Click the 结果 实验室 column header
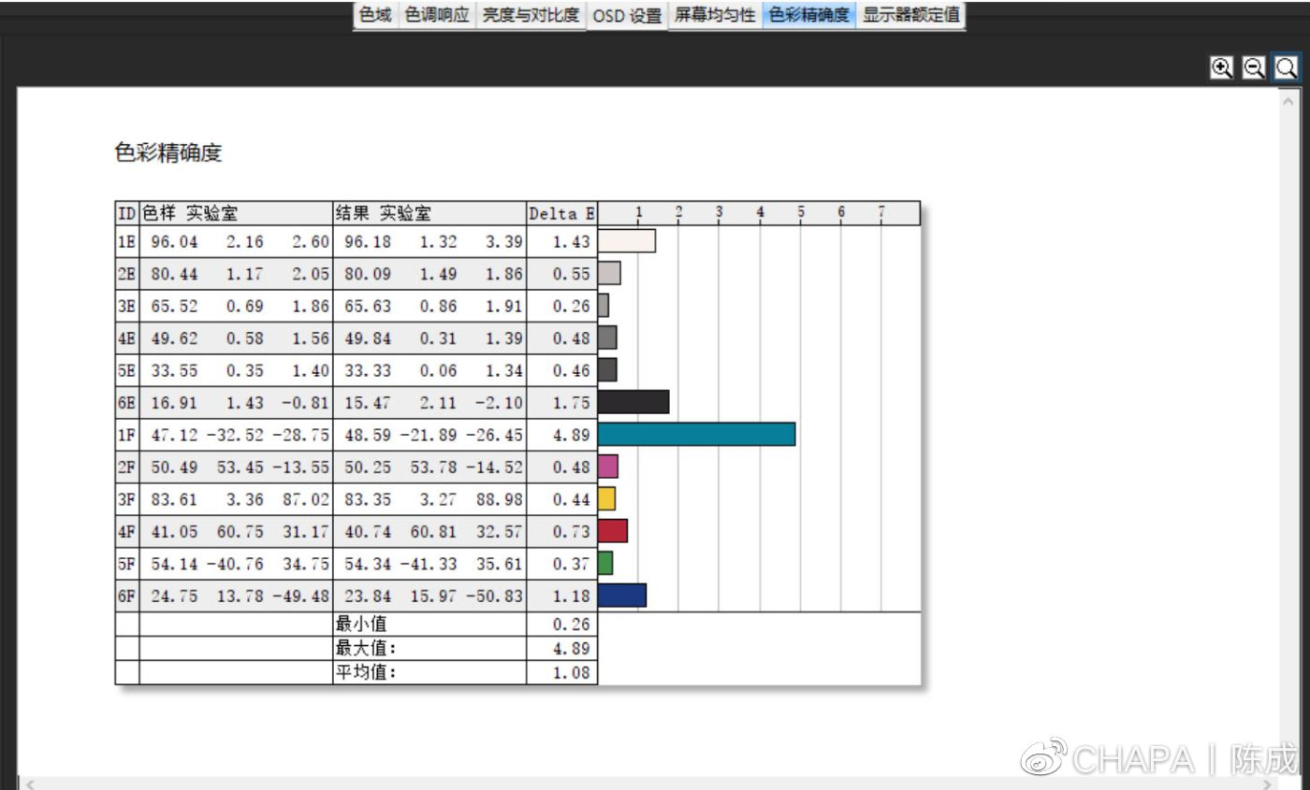Viewport: 1310px width, 790px height. coord(429,213)
